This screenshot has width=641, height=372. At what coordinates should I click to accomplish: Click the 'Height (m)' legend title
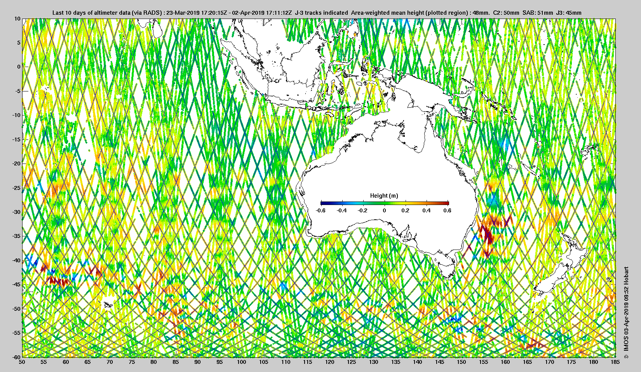(x=384, y=196)
